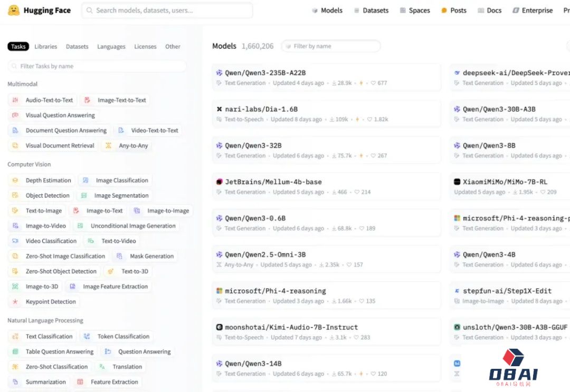The height and width of the screenshot is (392, 570).
Task: Switch to the Languages filter tab
Action: point(111,46)
